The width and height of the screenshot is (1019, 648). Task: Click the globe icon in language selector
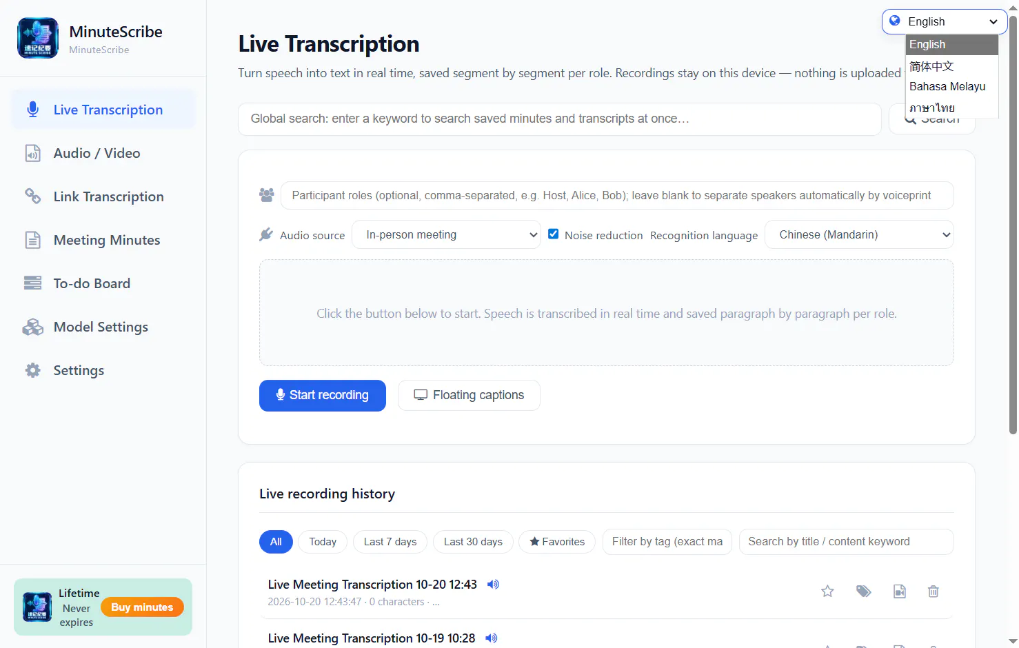point(894,21)
